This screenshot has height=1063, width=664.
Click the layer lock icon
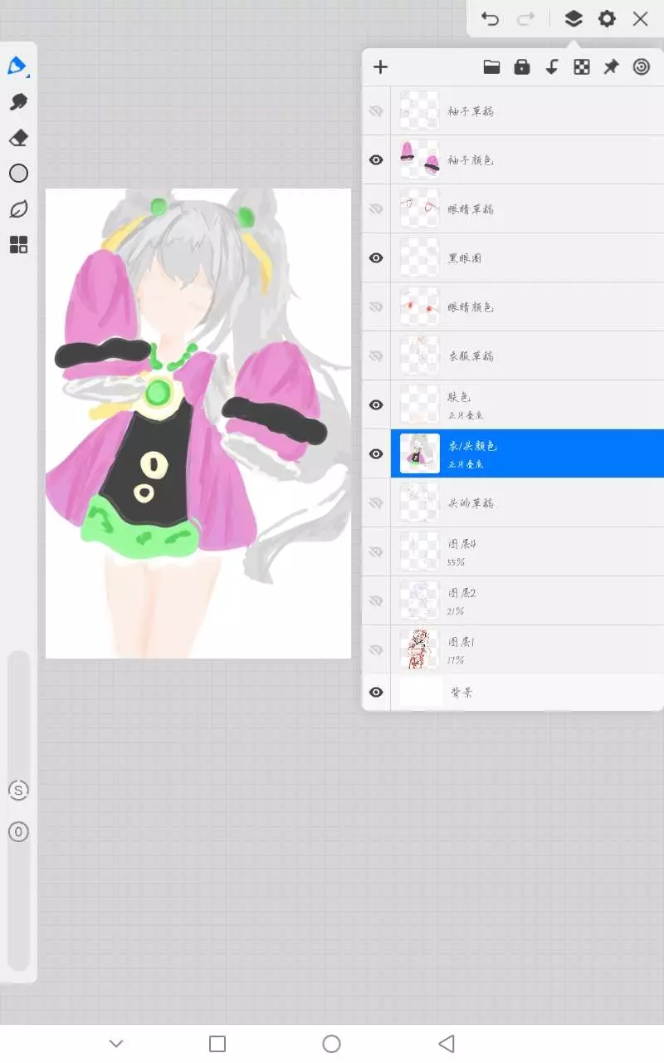point(521,67)
